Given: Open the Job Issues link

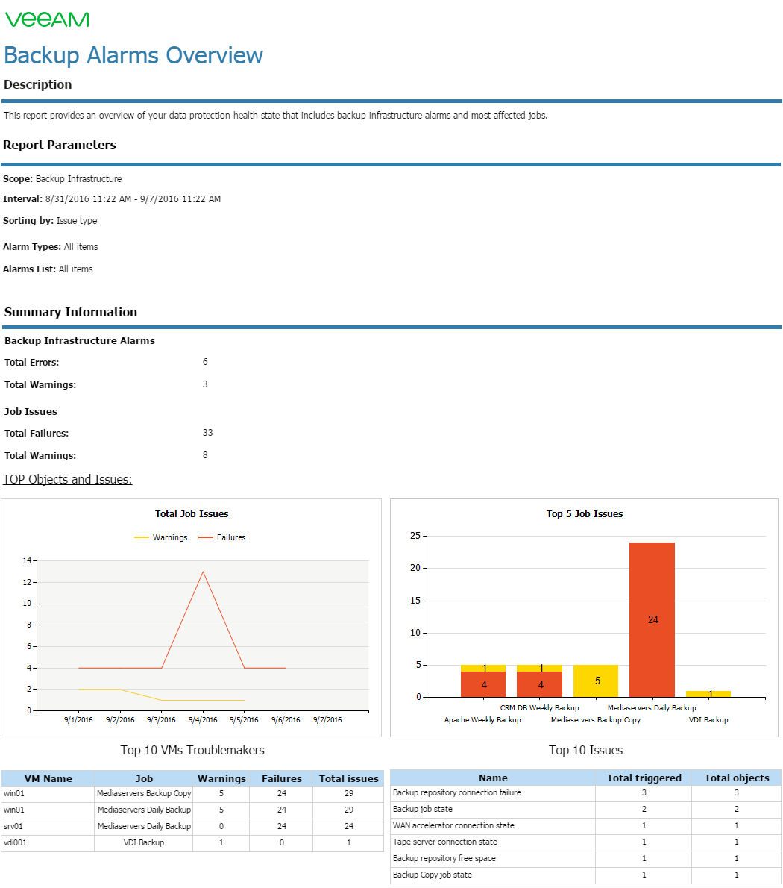Looking at the screenshot, I should click(x=31, y=412).
